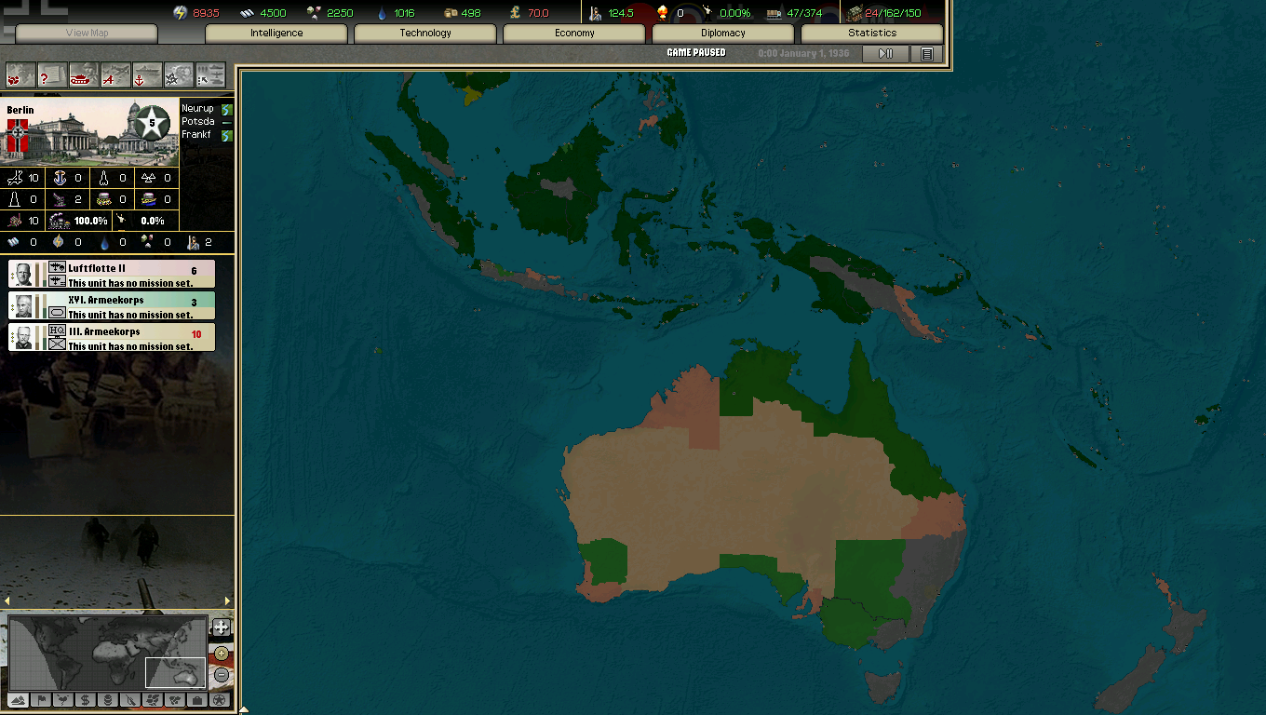Click the naval base anchor icon in province panel
This screenshot has width=1266, height=715.
(61, 177)
